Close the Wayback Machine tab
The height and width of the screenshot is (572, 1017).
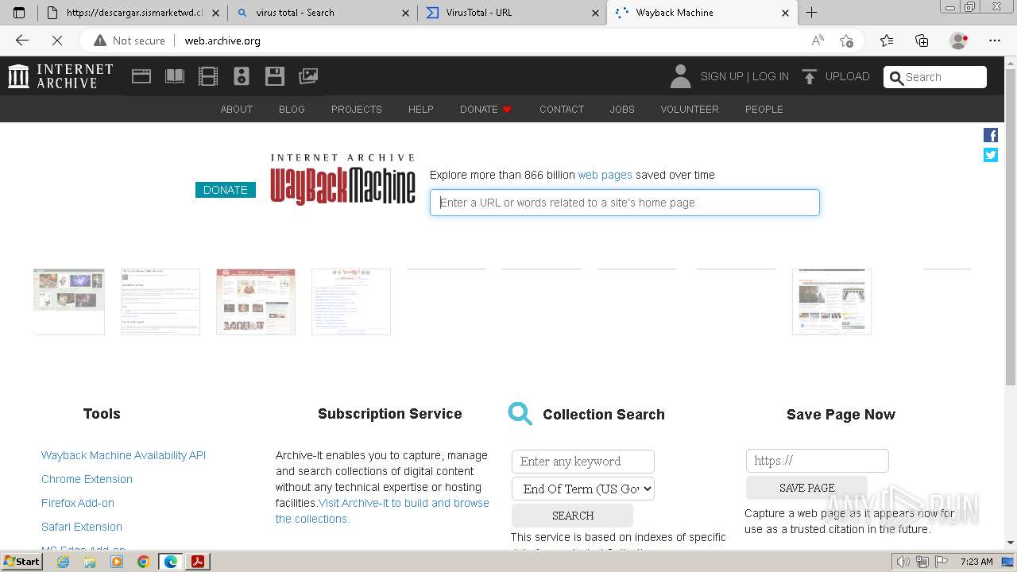[785, 13]
